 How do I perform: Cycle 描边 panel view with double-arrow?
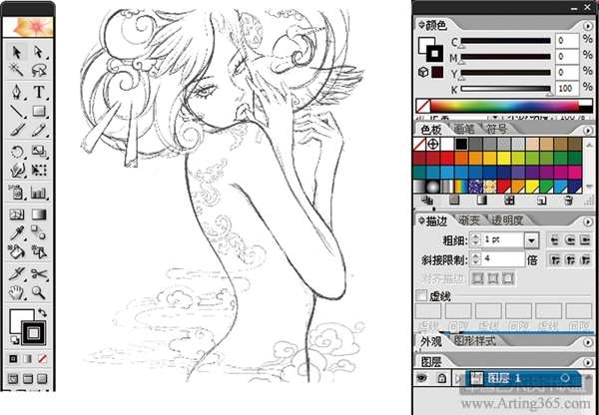tap(421, 220)
